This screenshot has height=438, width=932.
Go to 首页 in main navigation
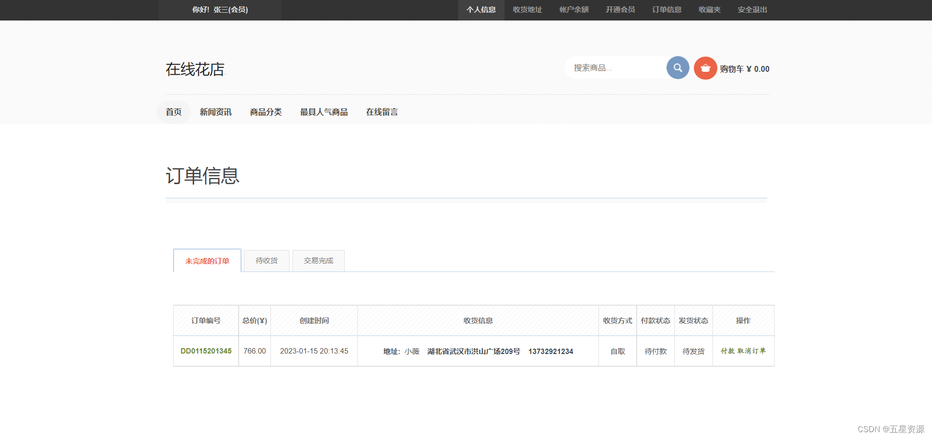174,112
